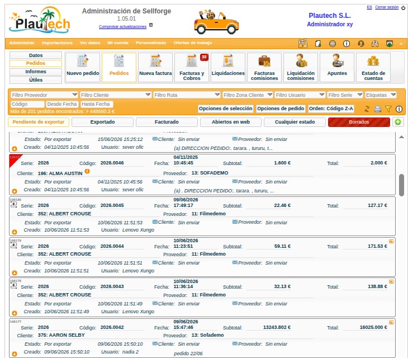Print the order list with printer icon
Screen dimensions: 408x358
click(378, 109)
